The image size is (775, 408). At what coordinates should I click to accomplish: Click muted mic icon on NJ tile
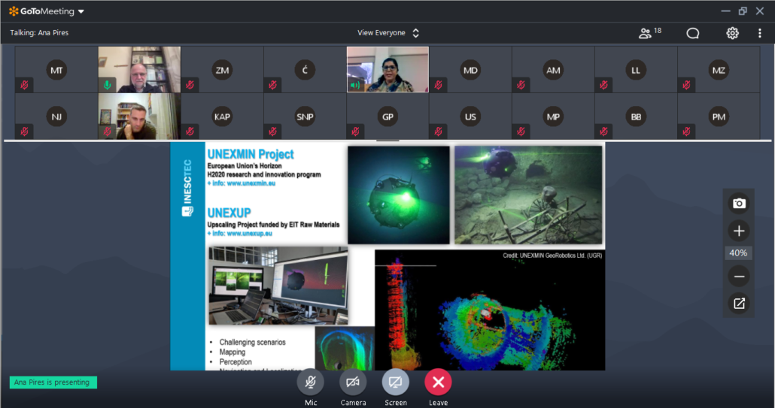coord(24,131)
